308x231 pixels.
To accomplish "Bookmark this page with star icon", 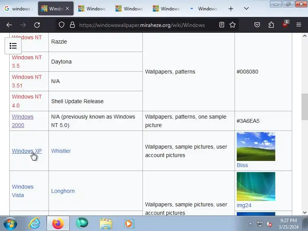I will point(233,25).
